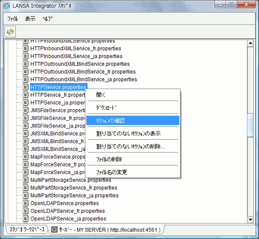Choose 割り当てのないｾｸｼｮﾝの削除... menu entry
This screenshot has height=239, width=259.
[133, 146]
